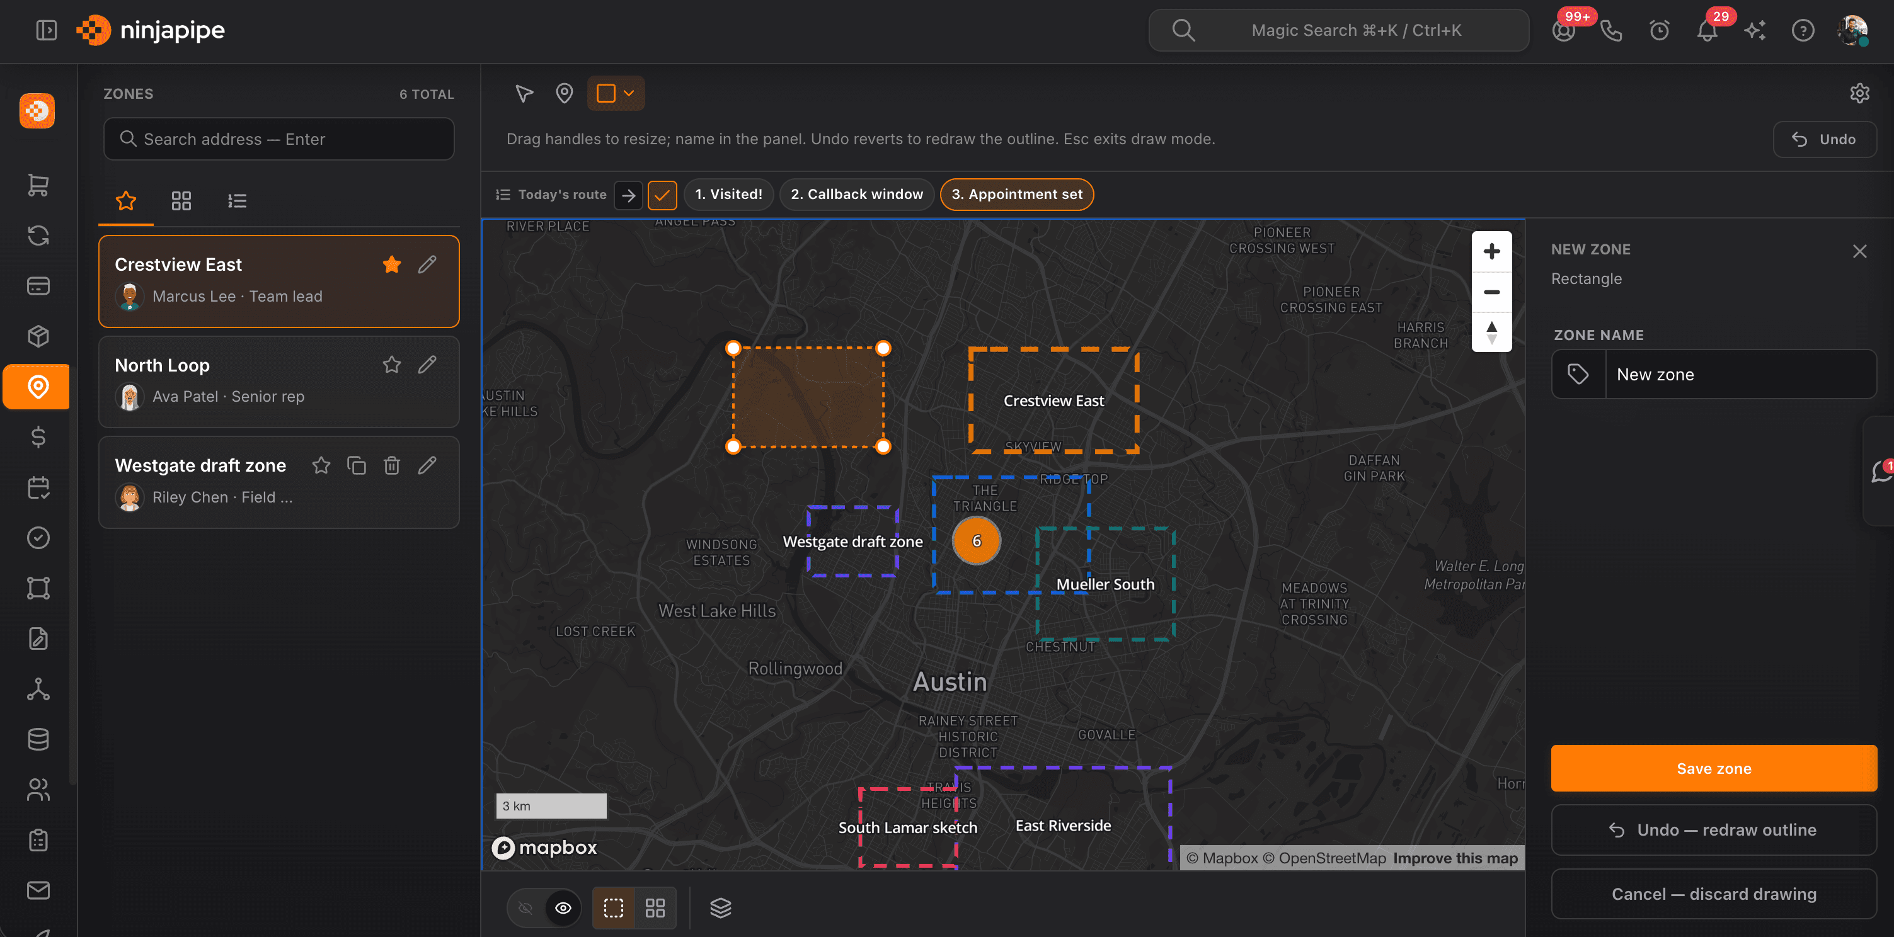Viewport: 1894px width, 937px height.
Task: Open the map settings gear
Action: click(x=1859, y=93)
